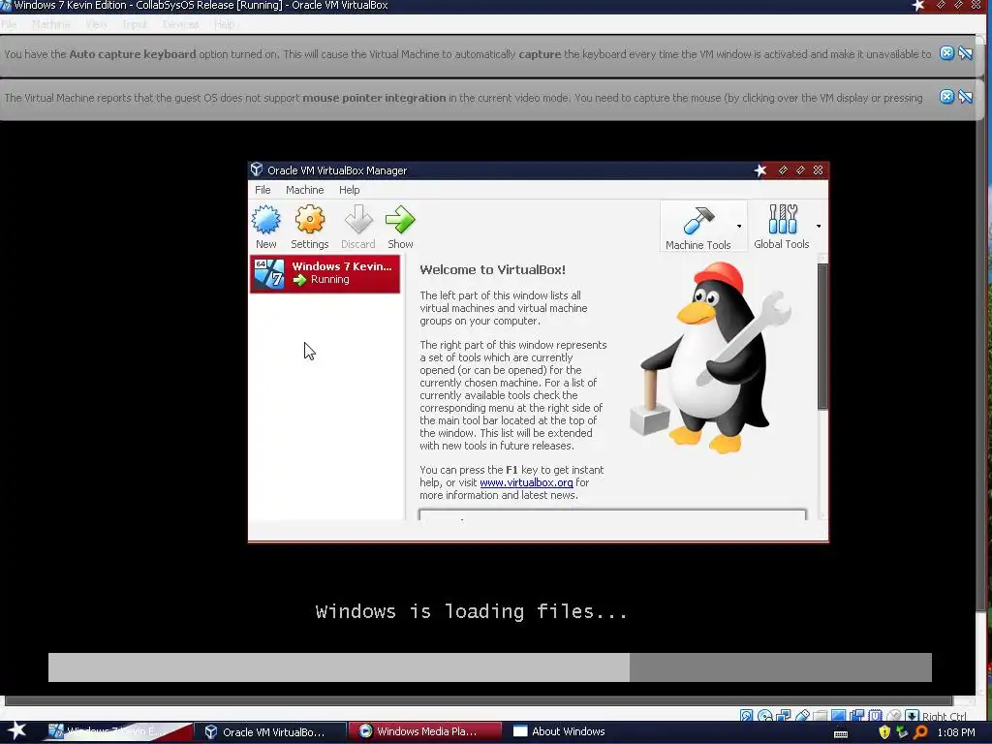Screen dimensions: 992x744
Task: Click the VirtualBox cube icon in Manager title
Action: (x=256, y=170)
